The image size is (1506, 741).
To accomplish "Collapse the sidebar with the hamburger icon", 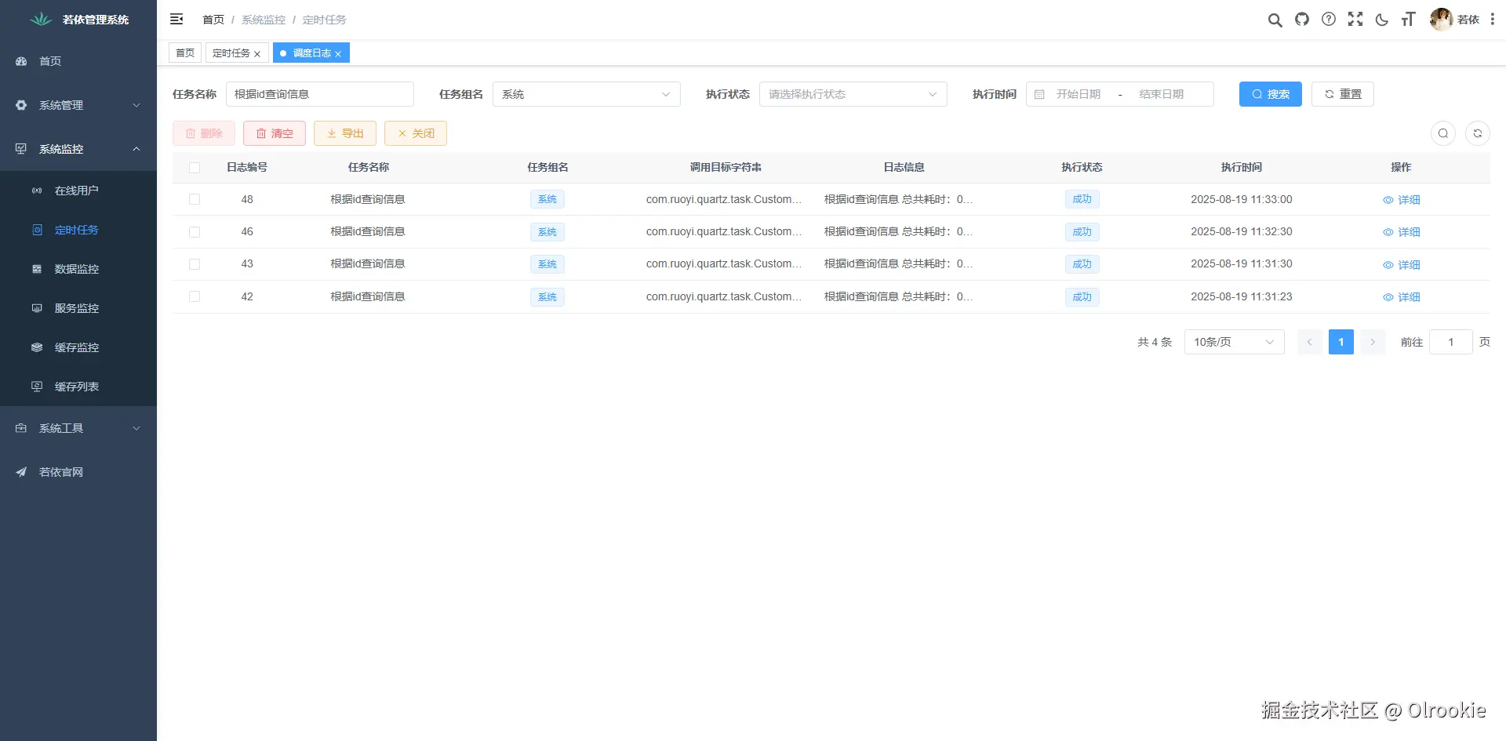I will coord(176,19).
